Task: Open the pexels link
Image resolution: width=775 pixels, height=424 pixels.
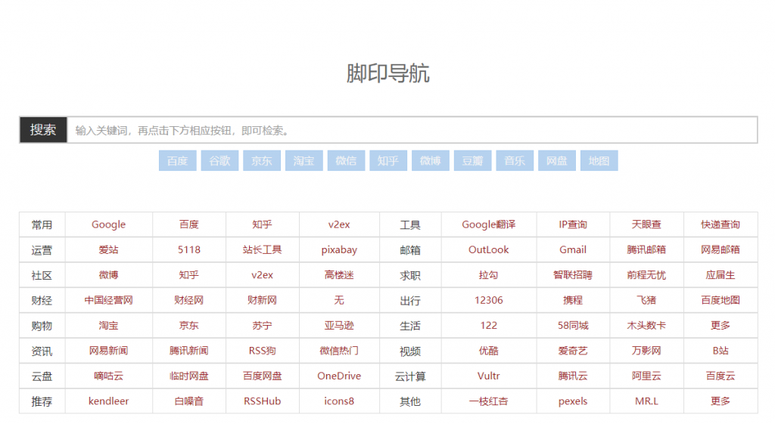Action: tap(573, 401)
